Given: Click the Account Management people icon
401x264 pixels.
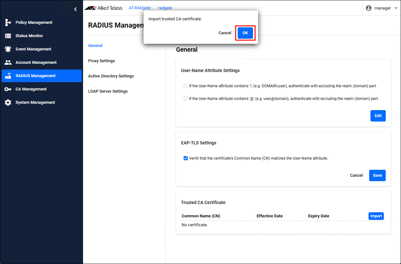Looking at the screenshot, I should tap(8, 63).
